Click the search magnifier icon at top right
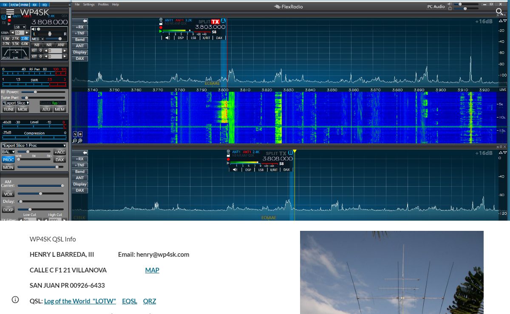 tap(499, 12)
